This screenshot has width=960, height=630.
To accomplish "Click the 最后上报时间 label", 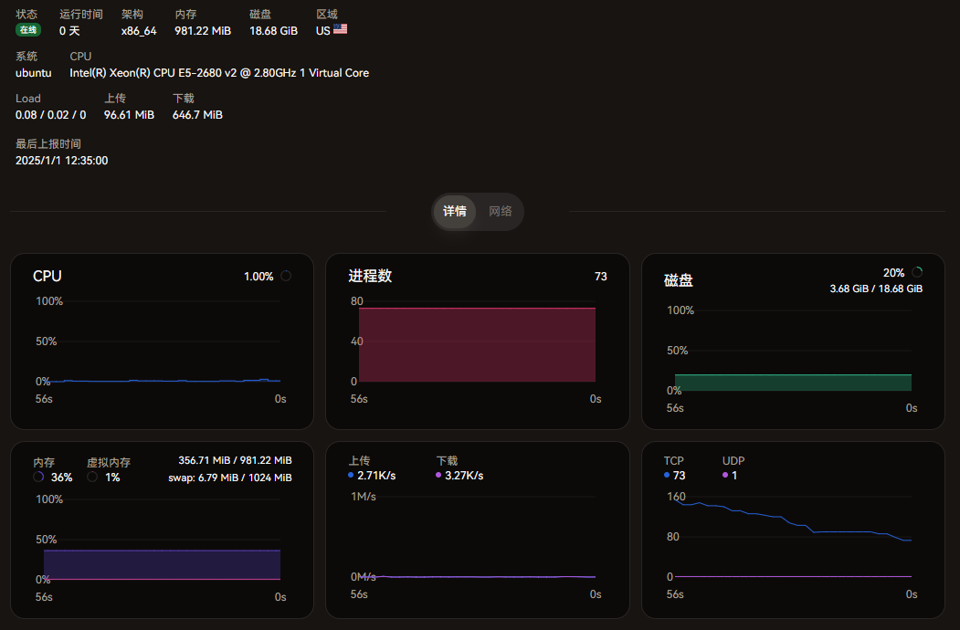I will (x=48, y=144).
